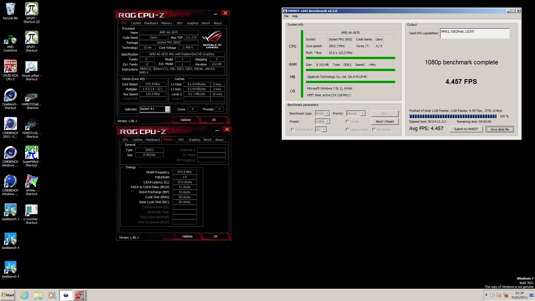535x301 pixels.
Task: Switch to SPD tab in bottom CPU-Z
Action: coord(181,140)
